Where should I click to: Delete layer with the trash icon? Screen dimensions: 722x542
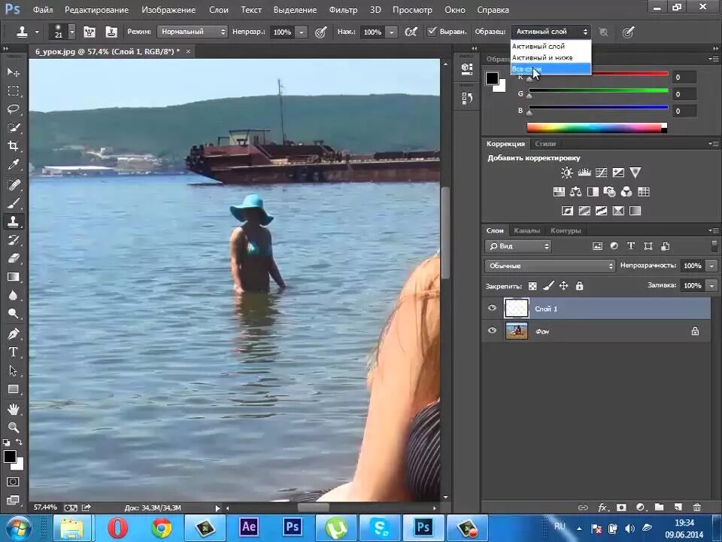[x=696, y=507]
